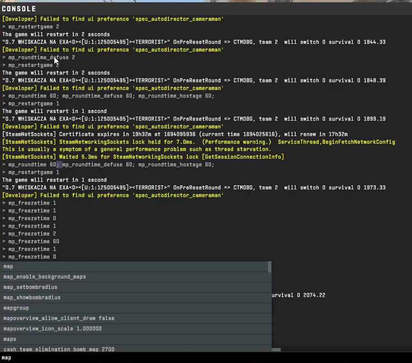Screen dimensions: 412x363
Task: Click the 'Waited 5.3ms' SteamNetSockets line
Action: click(143, 157)
